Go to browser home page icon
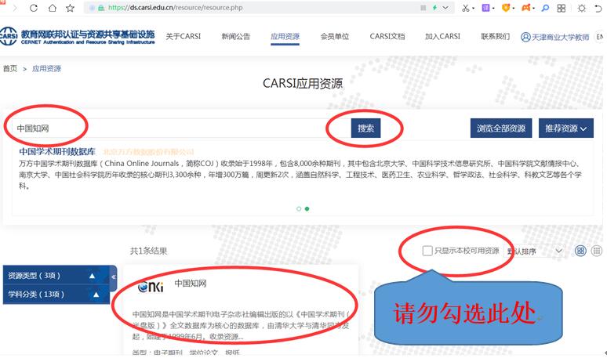607x358 pixels. click(53, 8)
